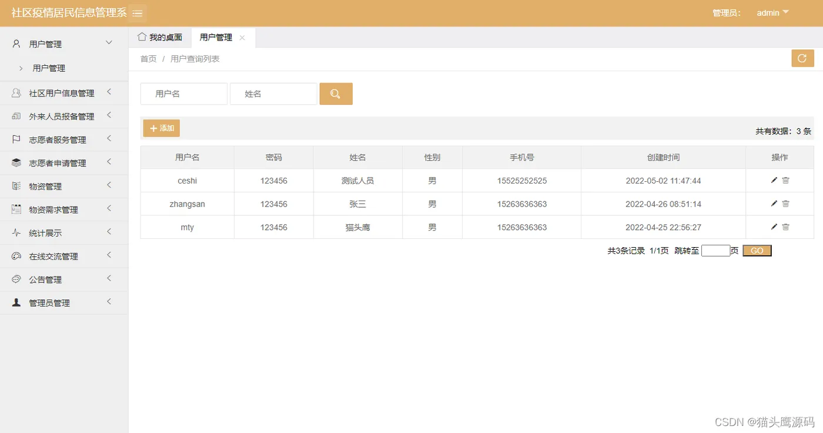823x433 pixels.
Task: Expand the 物资管理 menu chevron
Action: pos(109,185)
